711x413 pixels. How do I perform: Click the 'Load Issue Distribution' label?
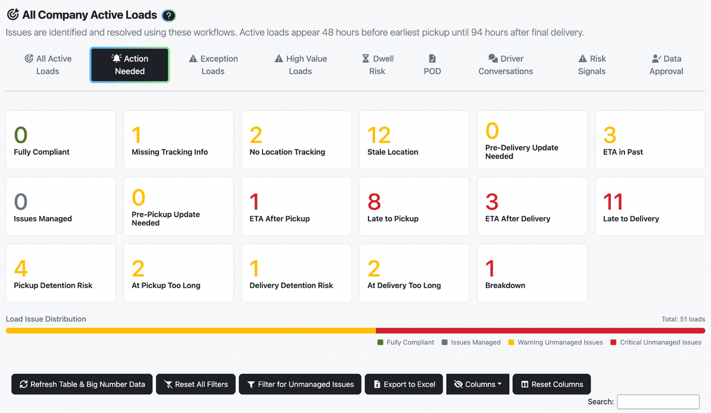tap(46, 319)
